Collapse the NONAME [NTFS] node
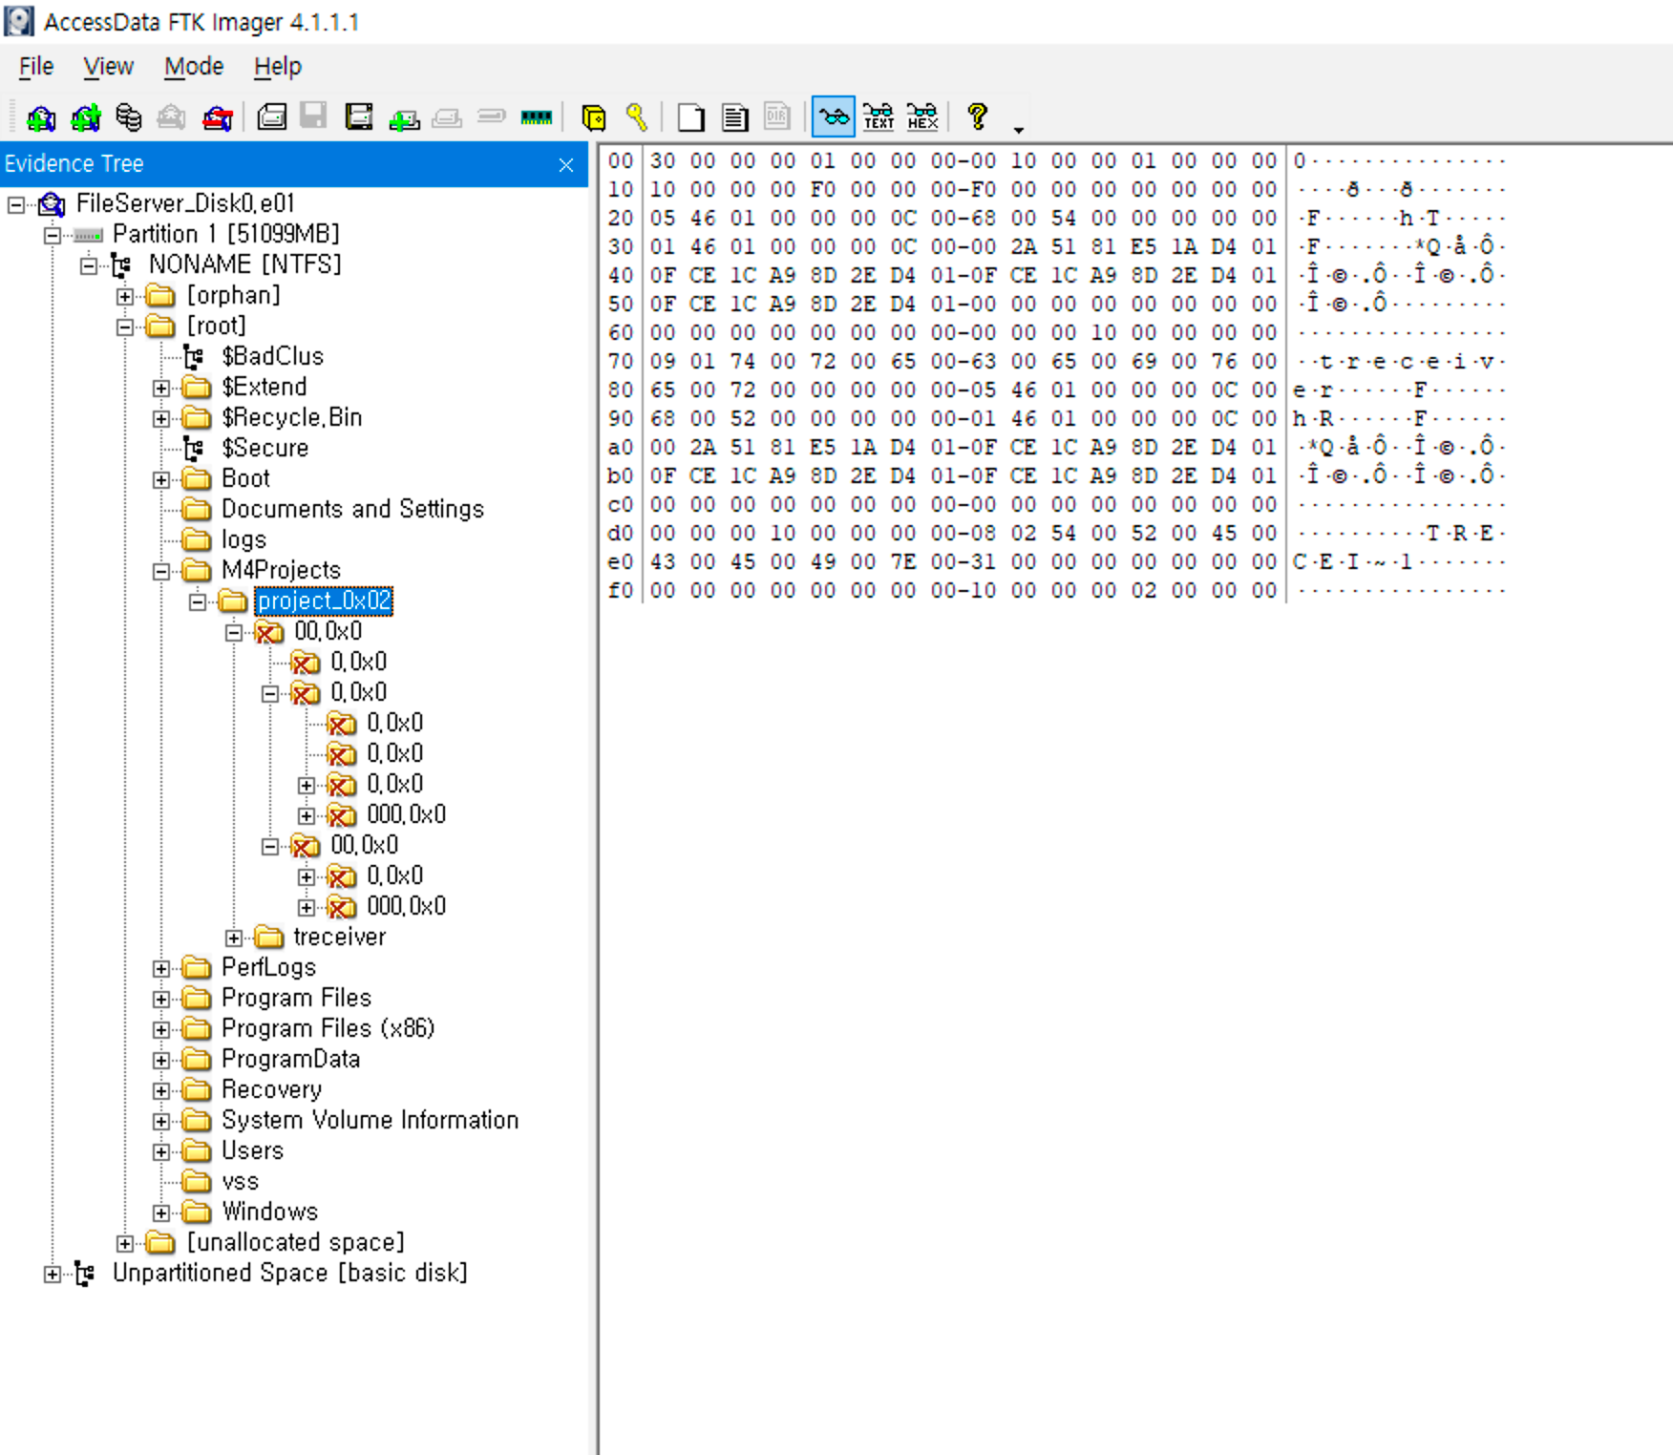The image size is (1673, 1455). 89,265
